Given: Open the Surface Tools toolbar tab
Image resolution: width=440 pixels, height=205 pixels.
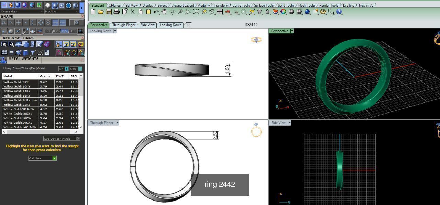Looking at the screenshot, I should tap(264, 5).
